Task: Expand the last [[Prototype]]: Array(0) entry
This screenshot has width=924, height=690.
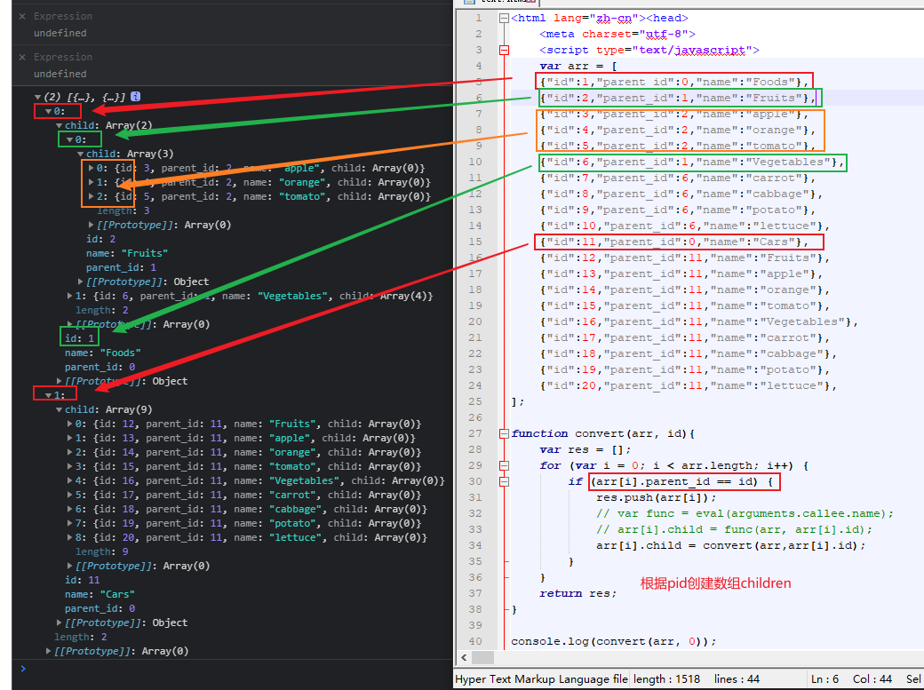Action: [48, 651]
